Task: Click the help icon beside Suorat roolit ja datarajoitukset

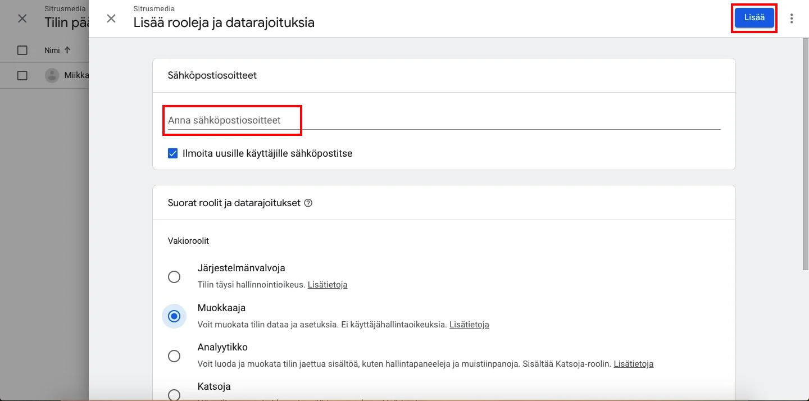Action: pos(308,204)
